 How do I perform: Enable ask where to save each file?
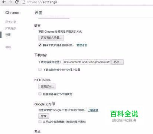(40, 69)
